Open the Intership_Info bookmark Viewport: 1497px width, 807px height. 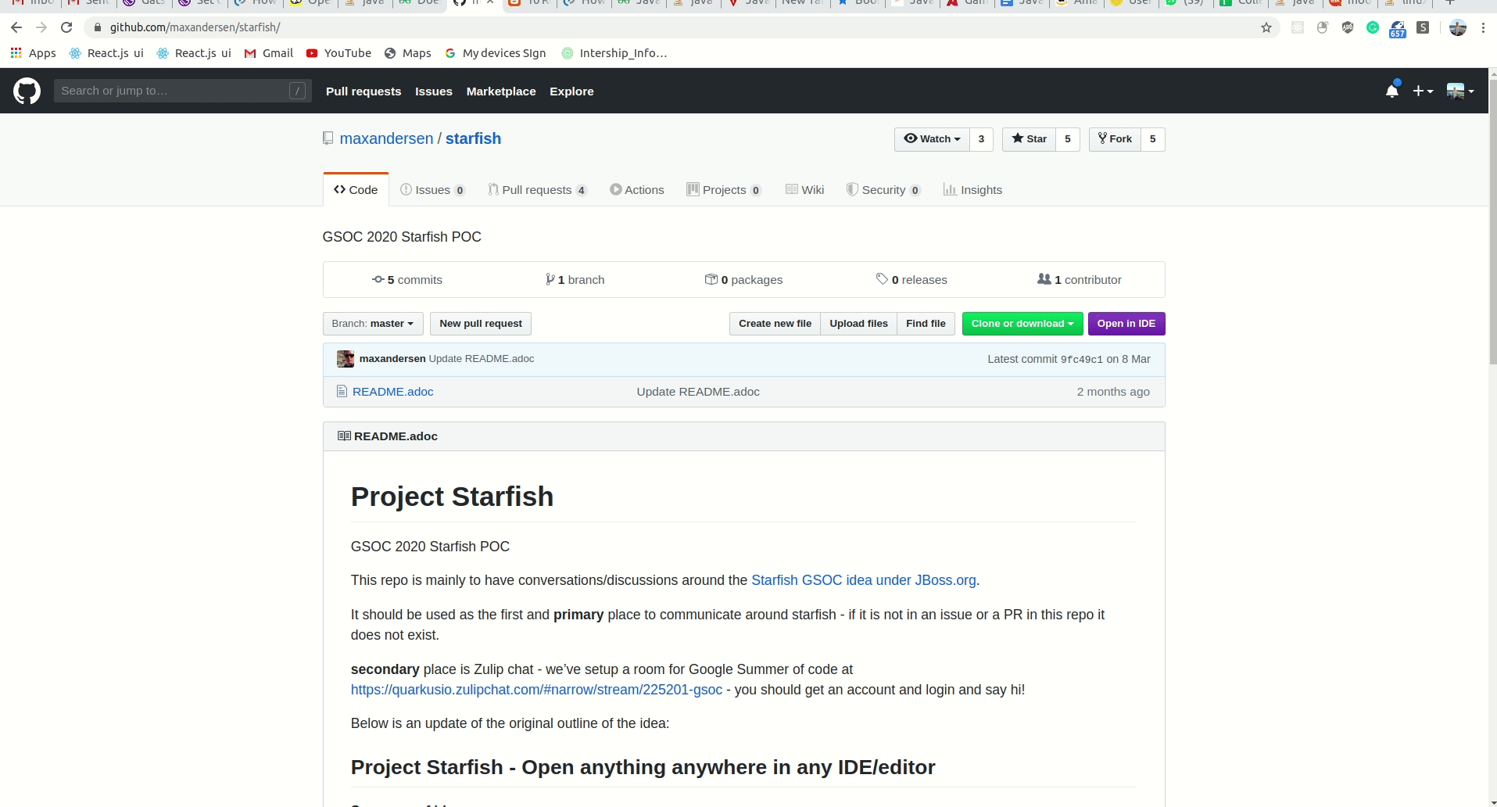click(614, 53)
